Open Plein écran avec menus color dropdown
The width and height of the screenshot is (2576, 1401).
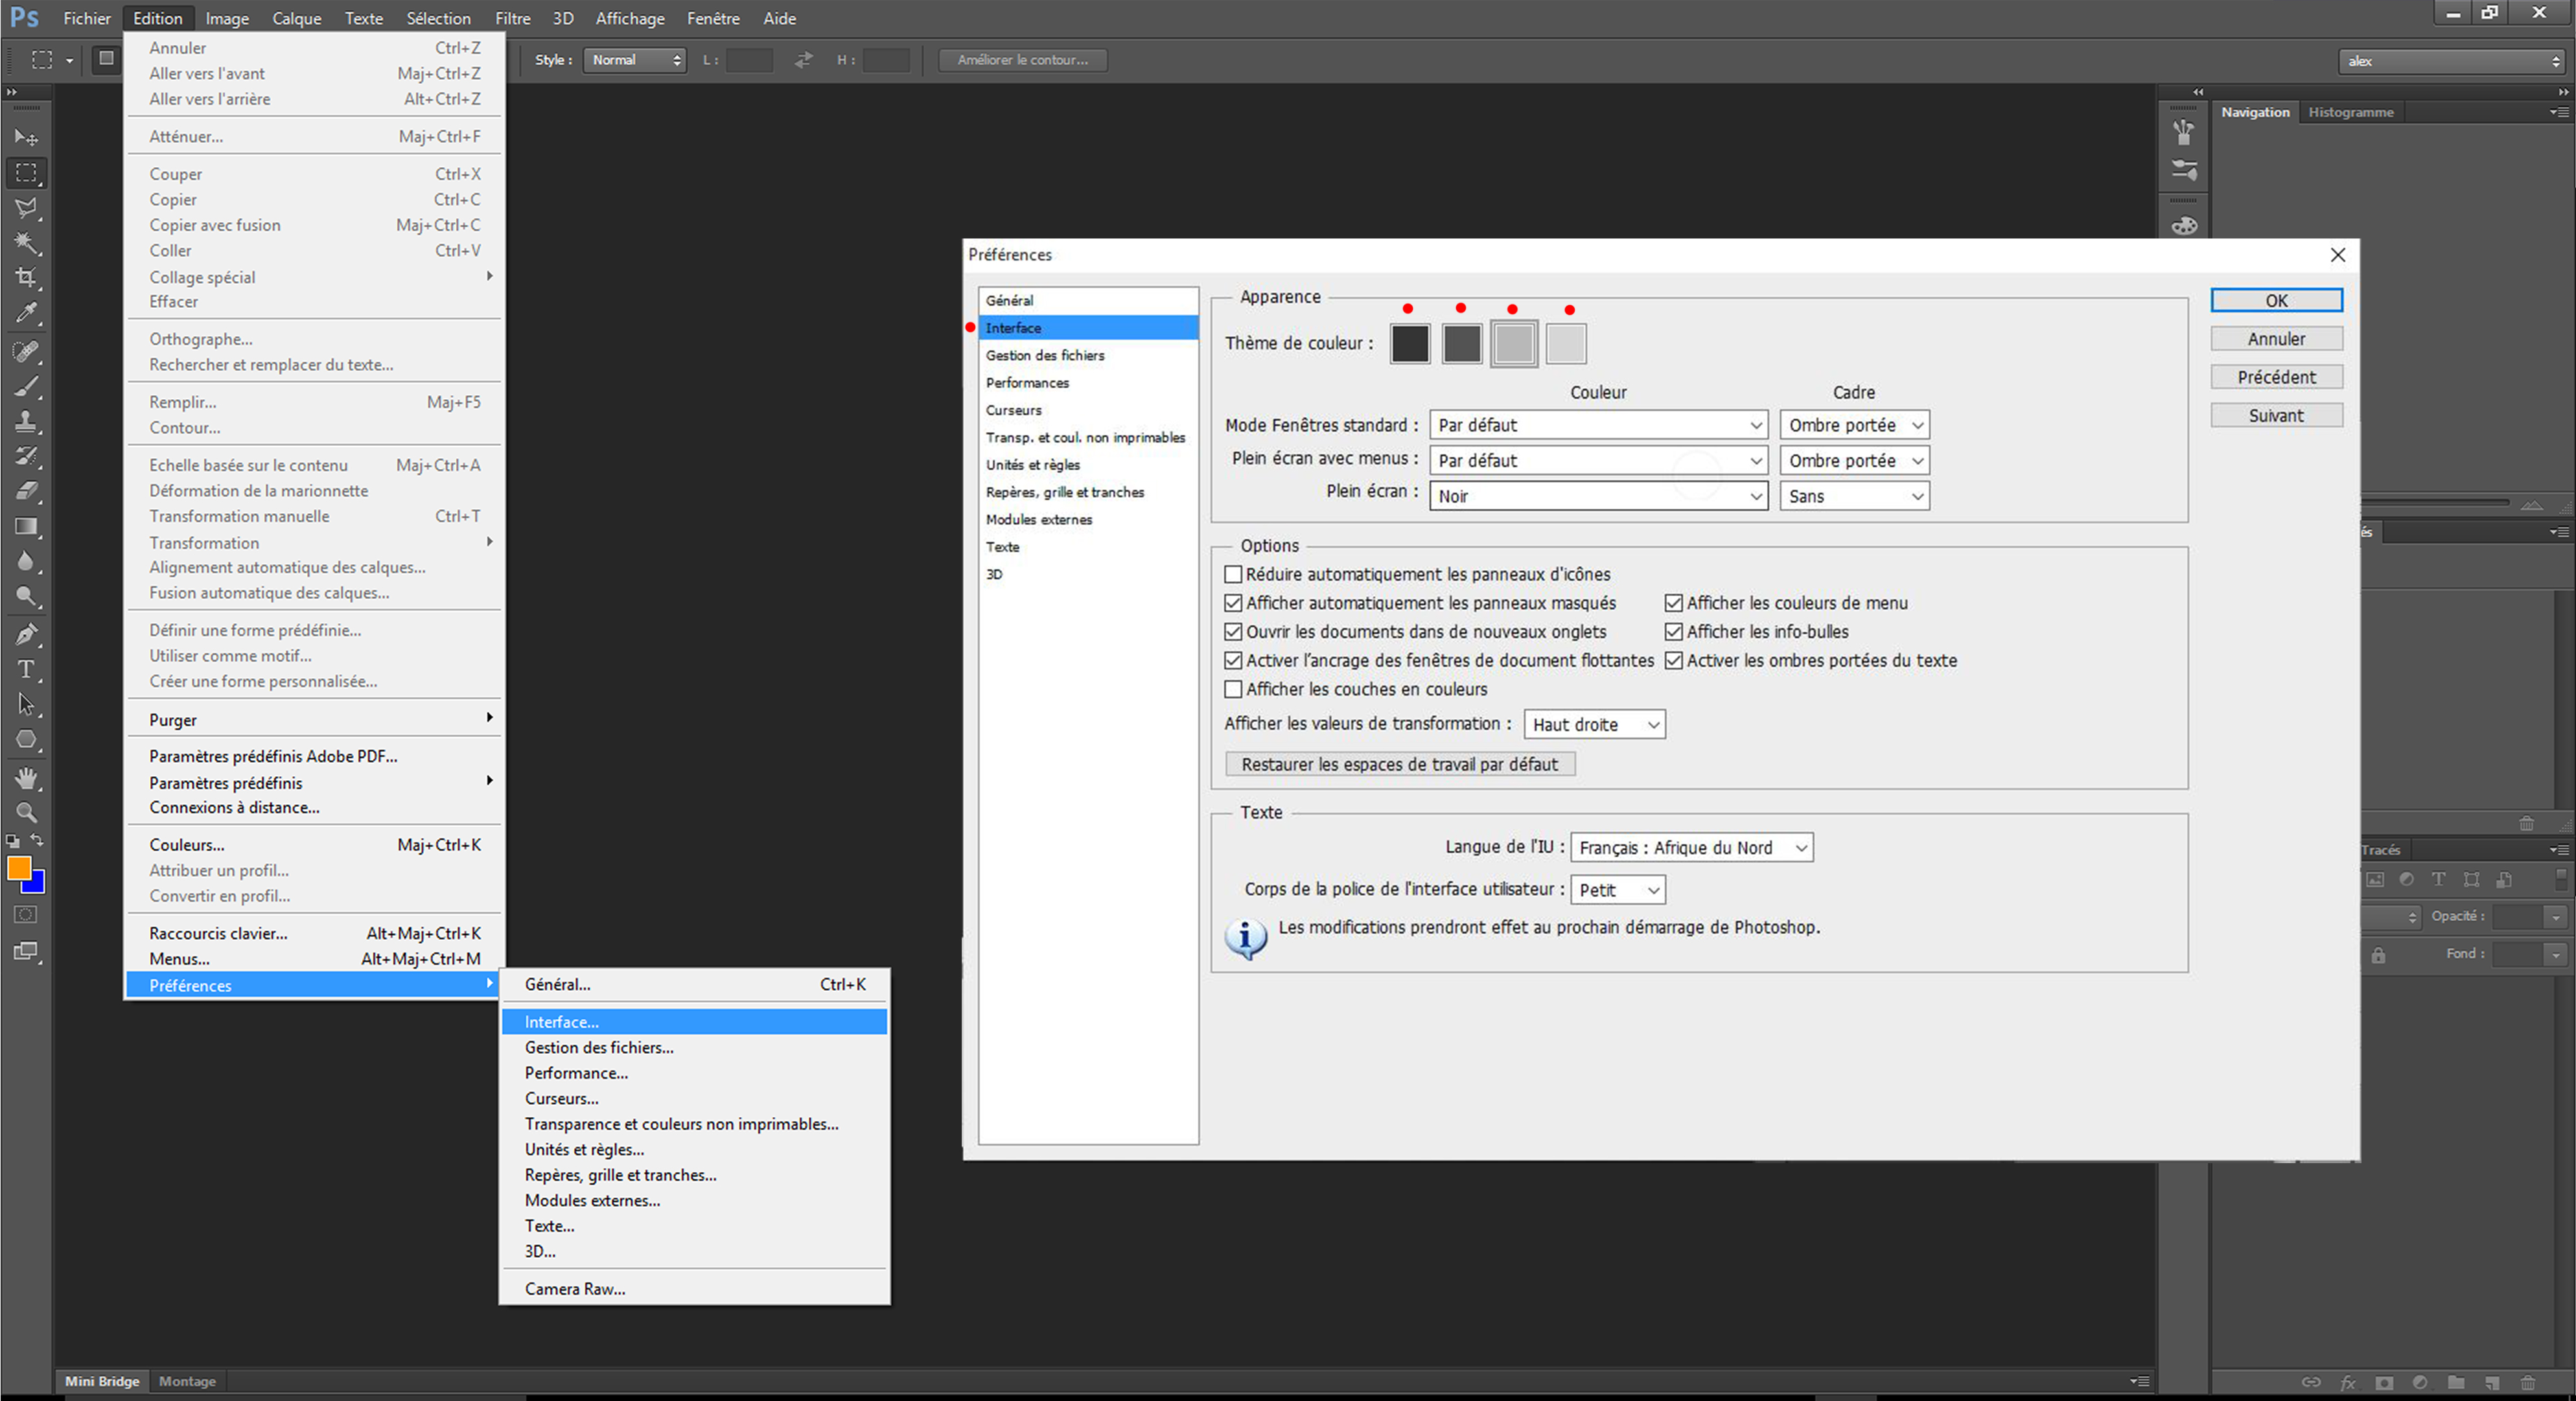[x=1598, y=460]
